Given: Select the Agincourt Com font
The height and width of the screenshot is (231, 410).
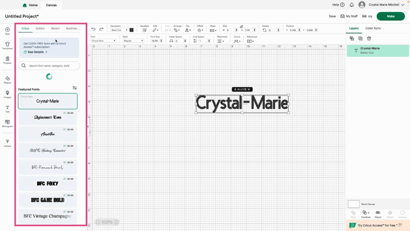Looking at the screenshot, I should click(x=48, y=118).
